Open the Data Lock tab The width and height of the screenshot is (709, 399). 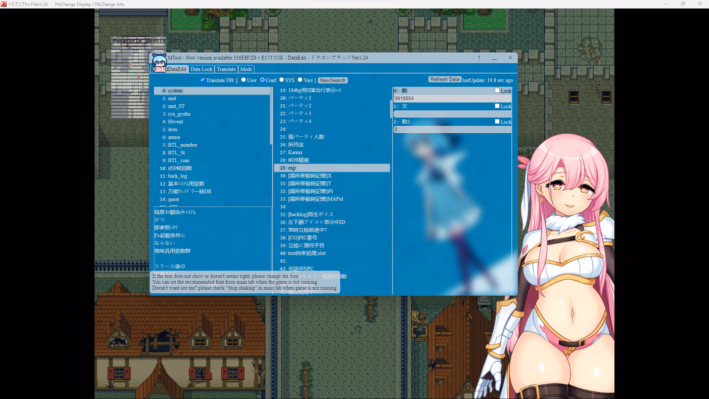coord(201,69)
